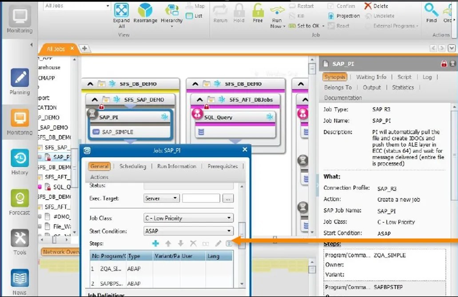This screenshot has width=458, height=297.
Task: Click Run Now in the ribbon
Action: click(x=277, y=16)
